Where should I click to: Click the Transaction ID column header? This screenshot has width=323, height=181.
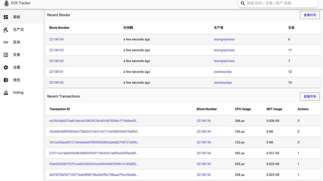(60, 109)
